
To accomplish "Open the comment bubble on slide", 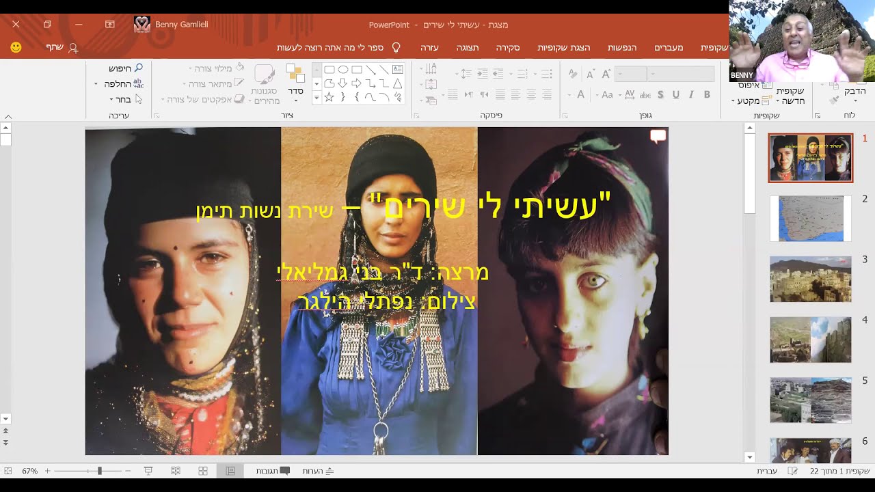I will click(x=658, y=137).
